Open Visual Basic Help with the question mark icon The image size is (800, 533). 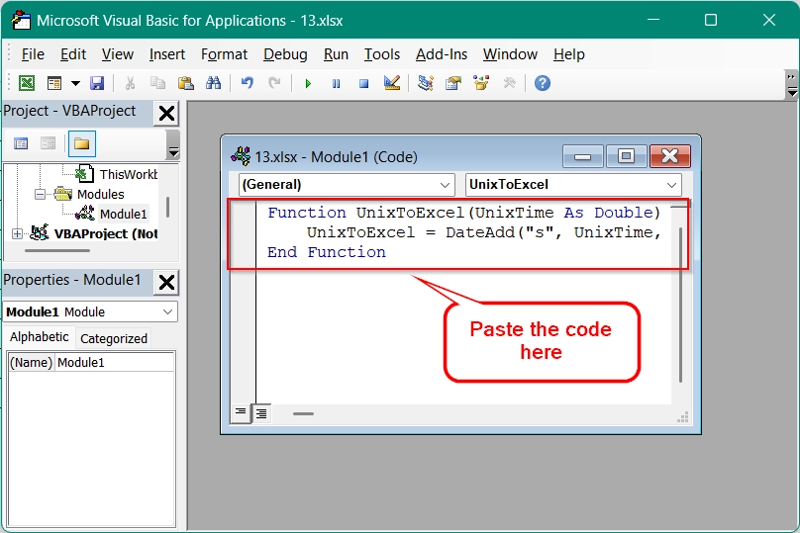click(x=543, y=83)
